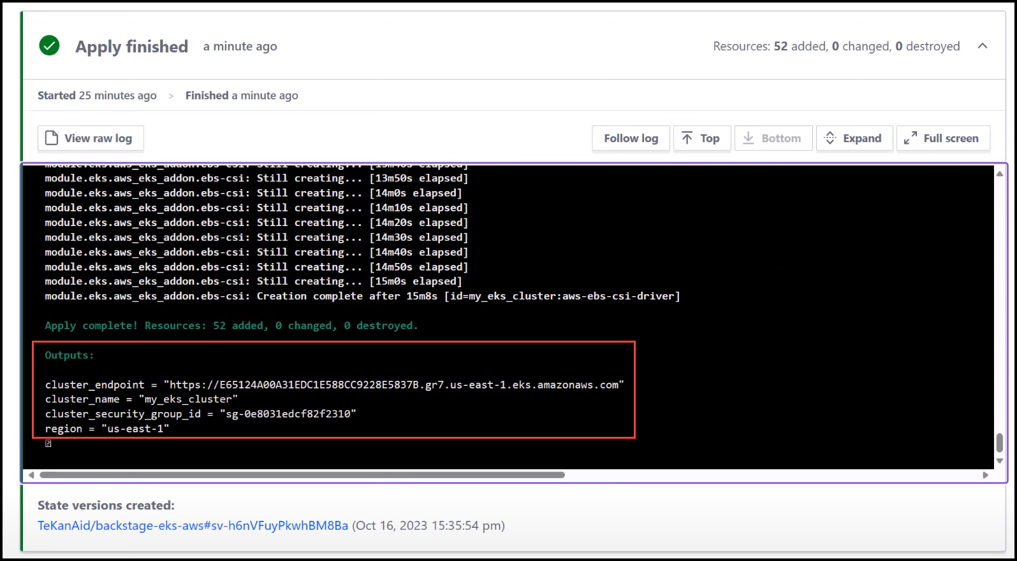Click 'Started 25 minutes ago' text
Image resolution: width=1017 pixels, height=561 pixels.
coord(97,96)
